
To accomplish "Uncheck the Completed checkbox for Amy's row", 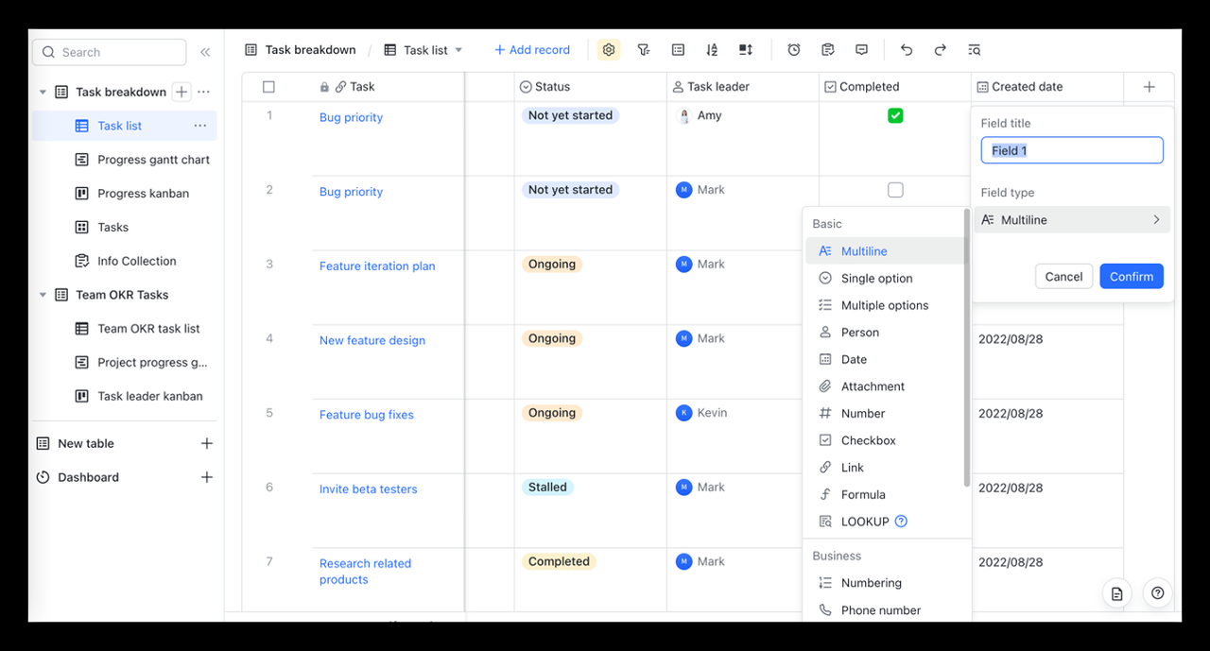I will point(895,116).
